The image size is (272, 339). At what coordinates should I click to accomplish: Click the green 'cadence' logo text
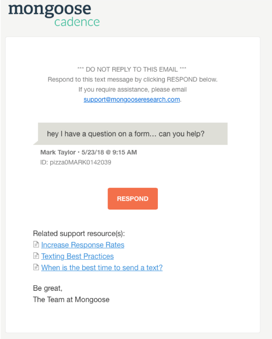77,22
